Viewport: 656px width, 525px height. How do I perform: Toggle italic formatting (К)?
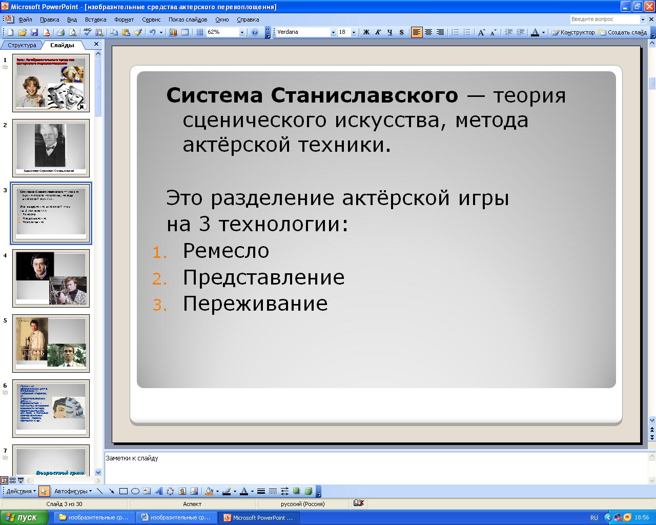(x=378, y=32)
